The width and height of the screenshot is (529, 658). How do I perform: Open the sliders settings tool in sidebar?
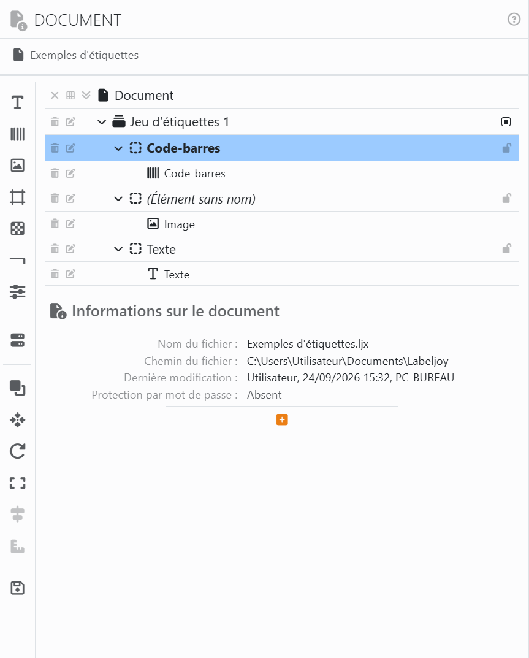17,291
